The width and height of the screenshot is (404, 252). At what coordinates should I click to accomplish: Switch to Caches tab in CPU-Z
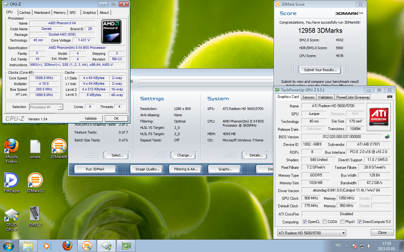[x=25, y=13]
